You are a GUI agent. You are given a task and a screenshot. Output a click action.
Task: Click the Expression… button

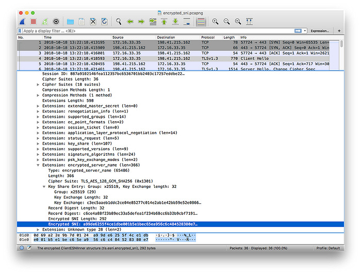[320, 31]
